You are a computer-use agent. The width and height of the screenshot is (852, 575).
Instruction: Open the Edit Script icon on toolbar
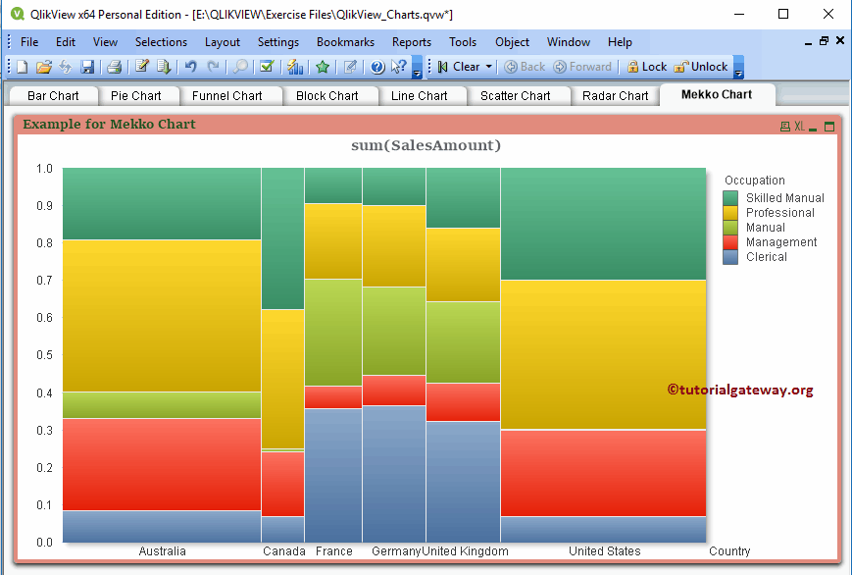tap(144, 67)
